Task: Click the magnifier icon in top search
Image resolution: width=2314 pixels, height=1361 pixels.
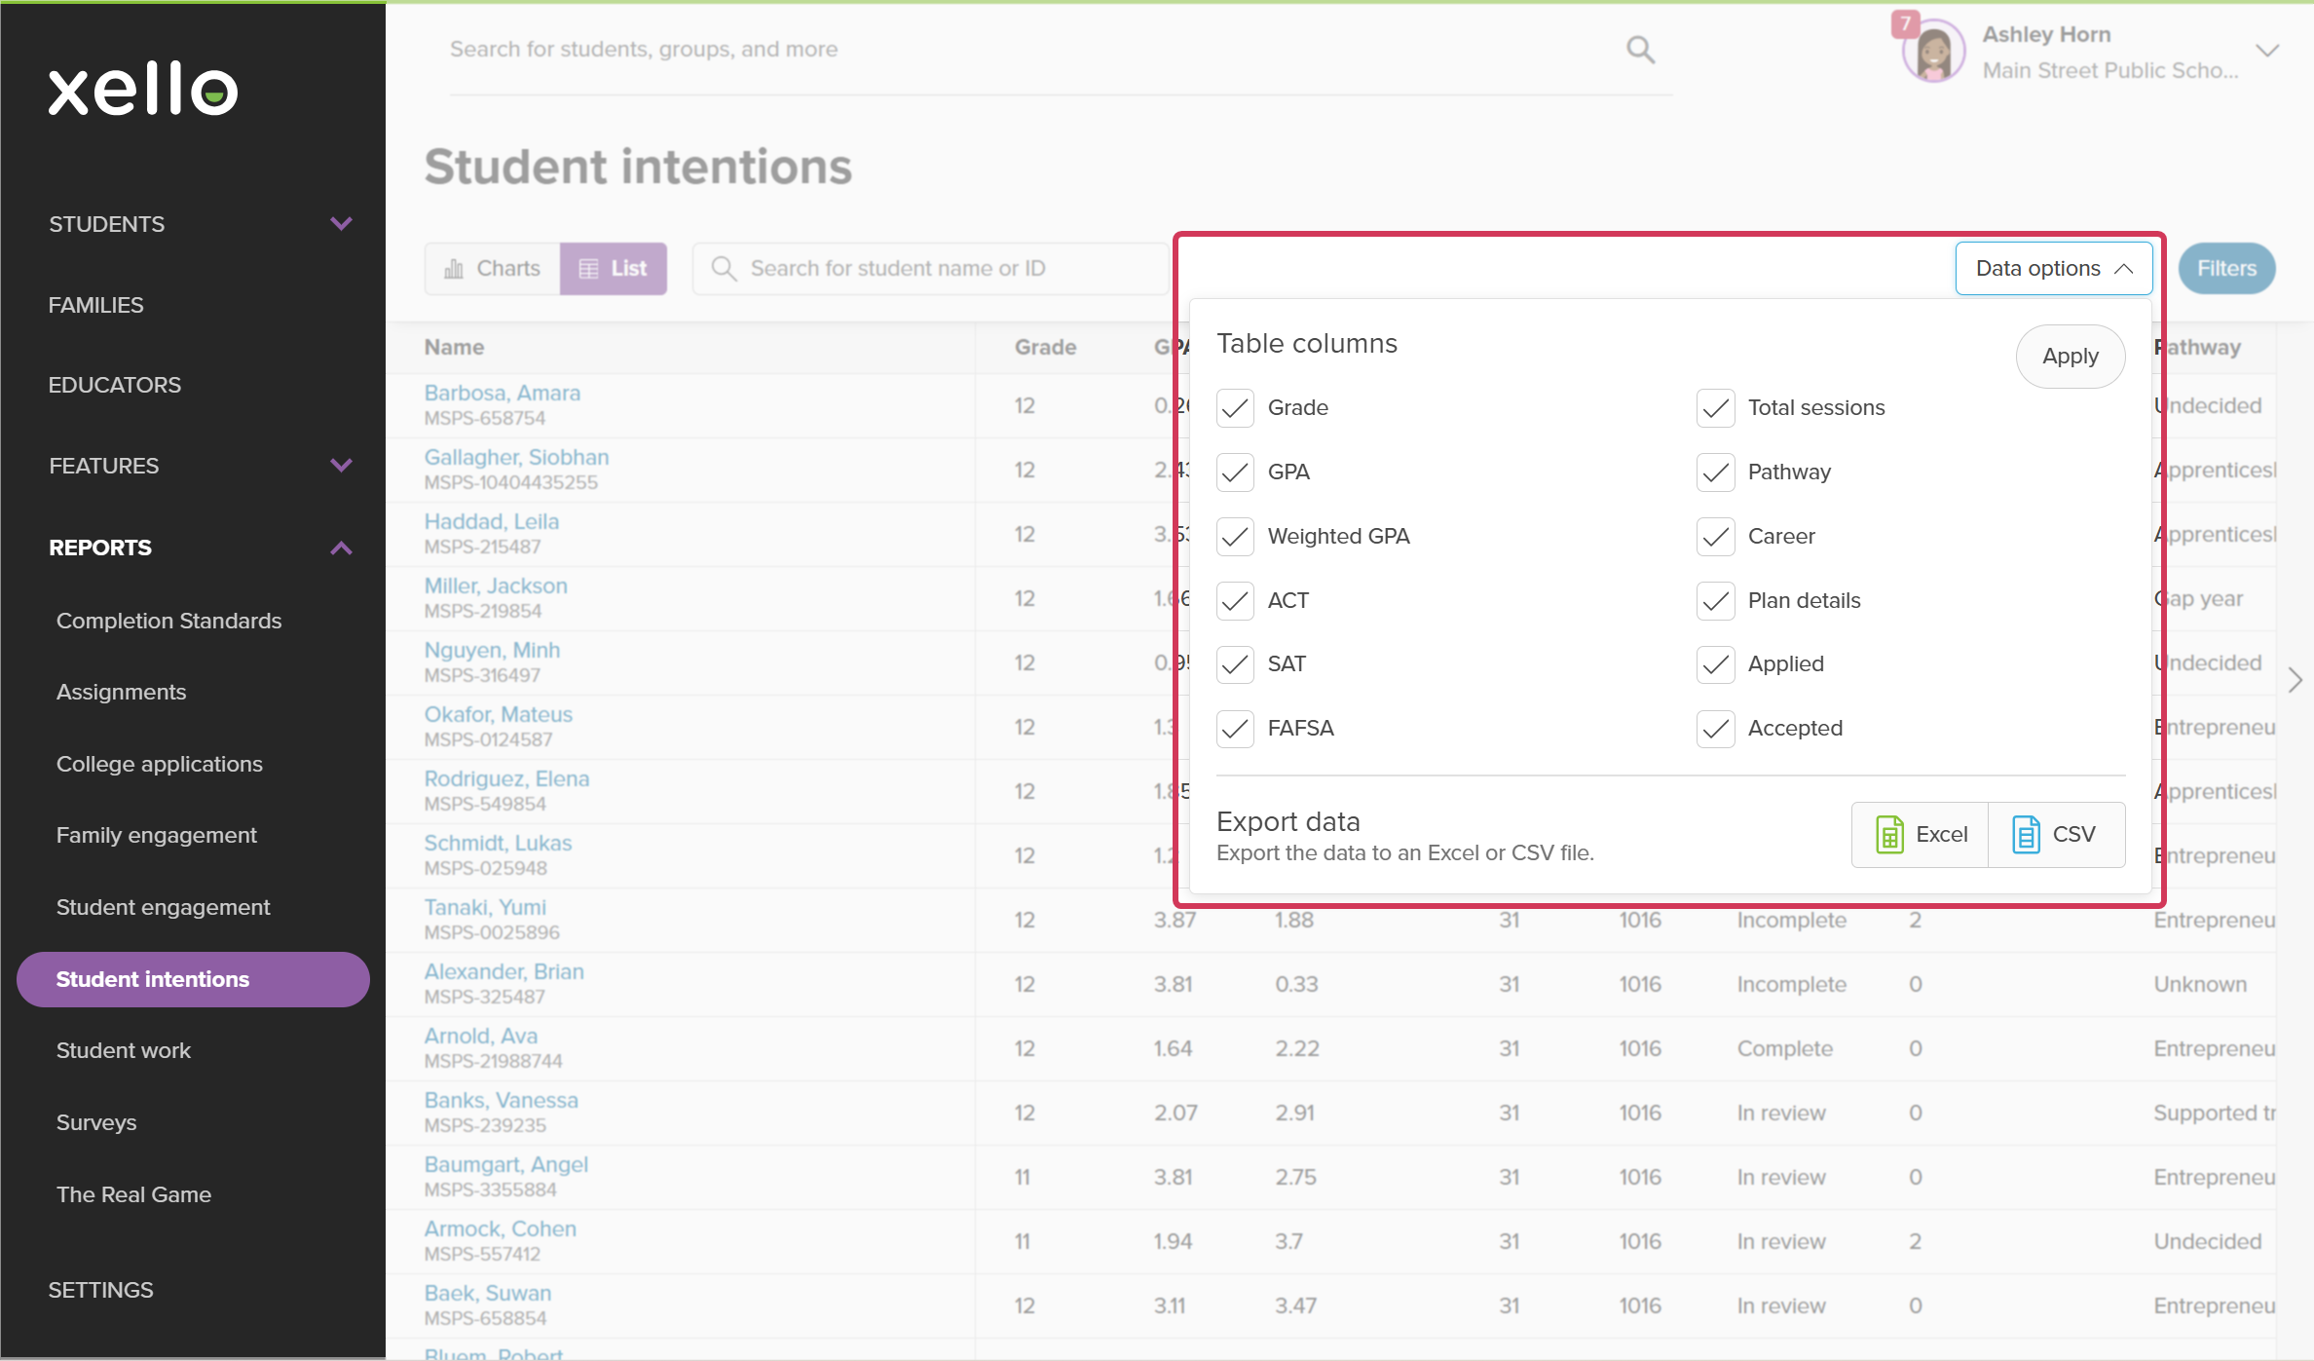Action: point(1640,50)
